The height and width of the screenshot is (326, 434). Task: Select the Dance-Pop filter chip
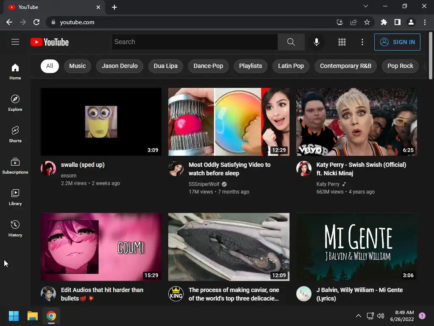click(x=208, y=66)
